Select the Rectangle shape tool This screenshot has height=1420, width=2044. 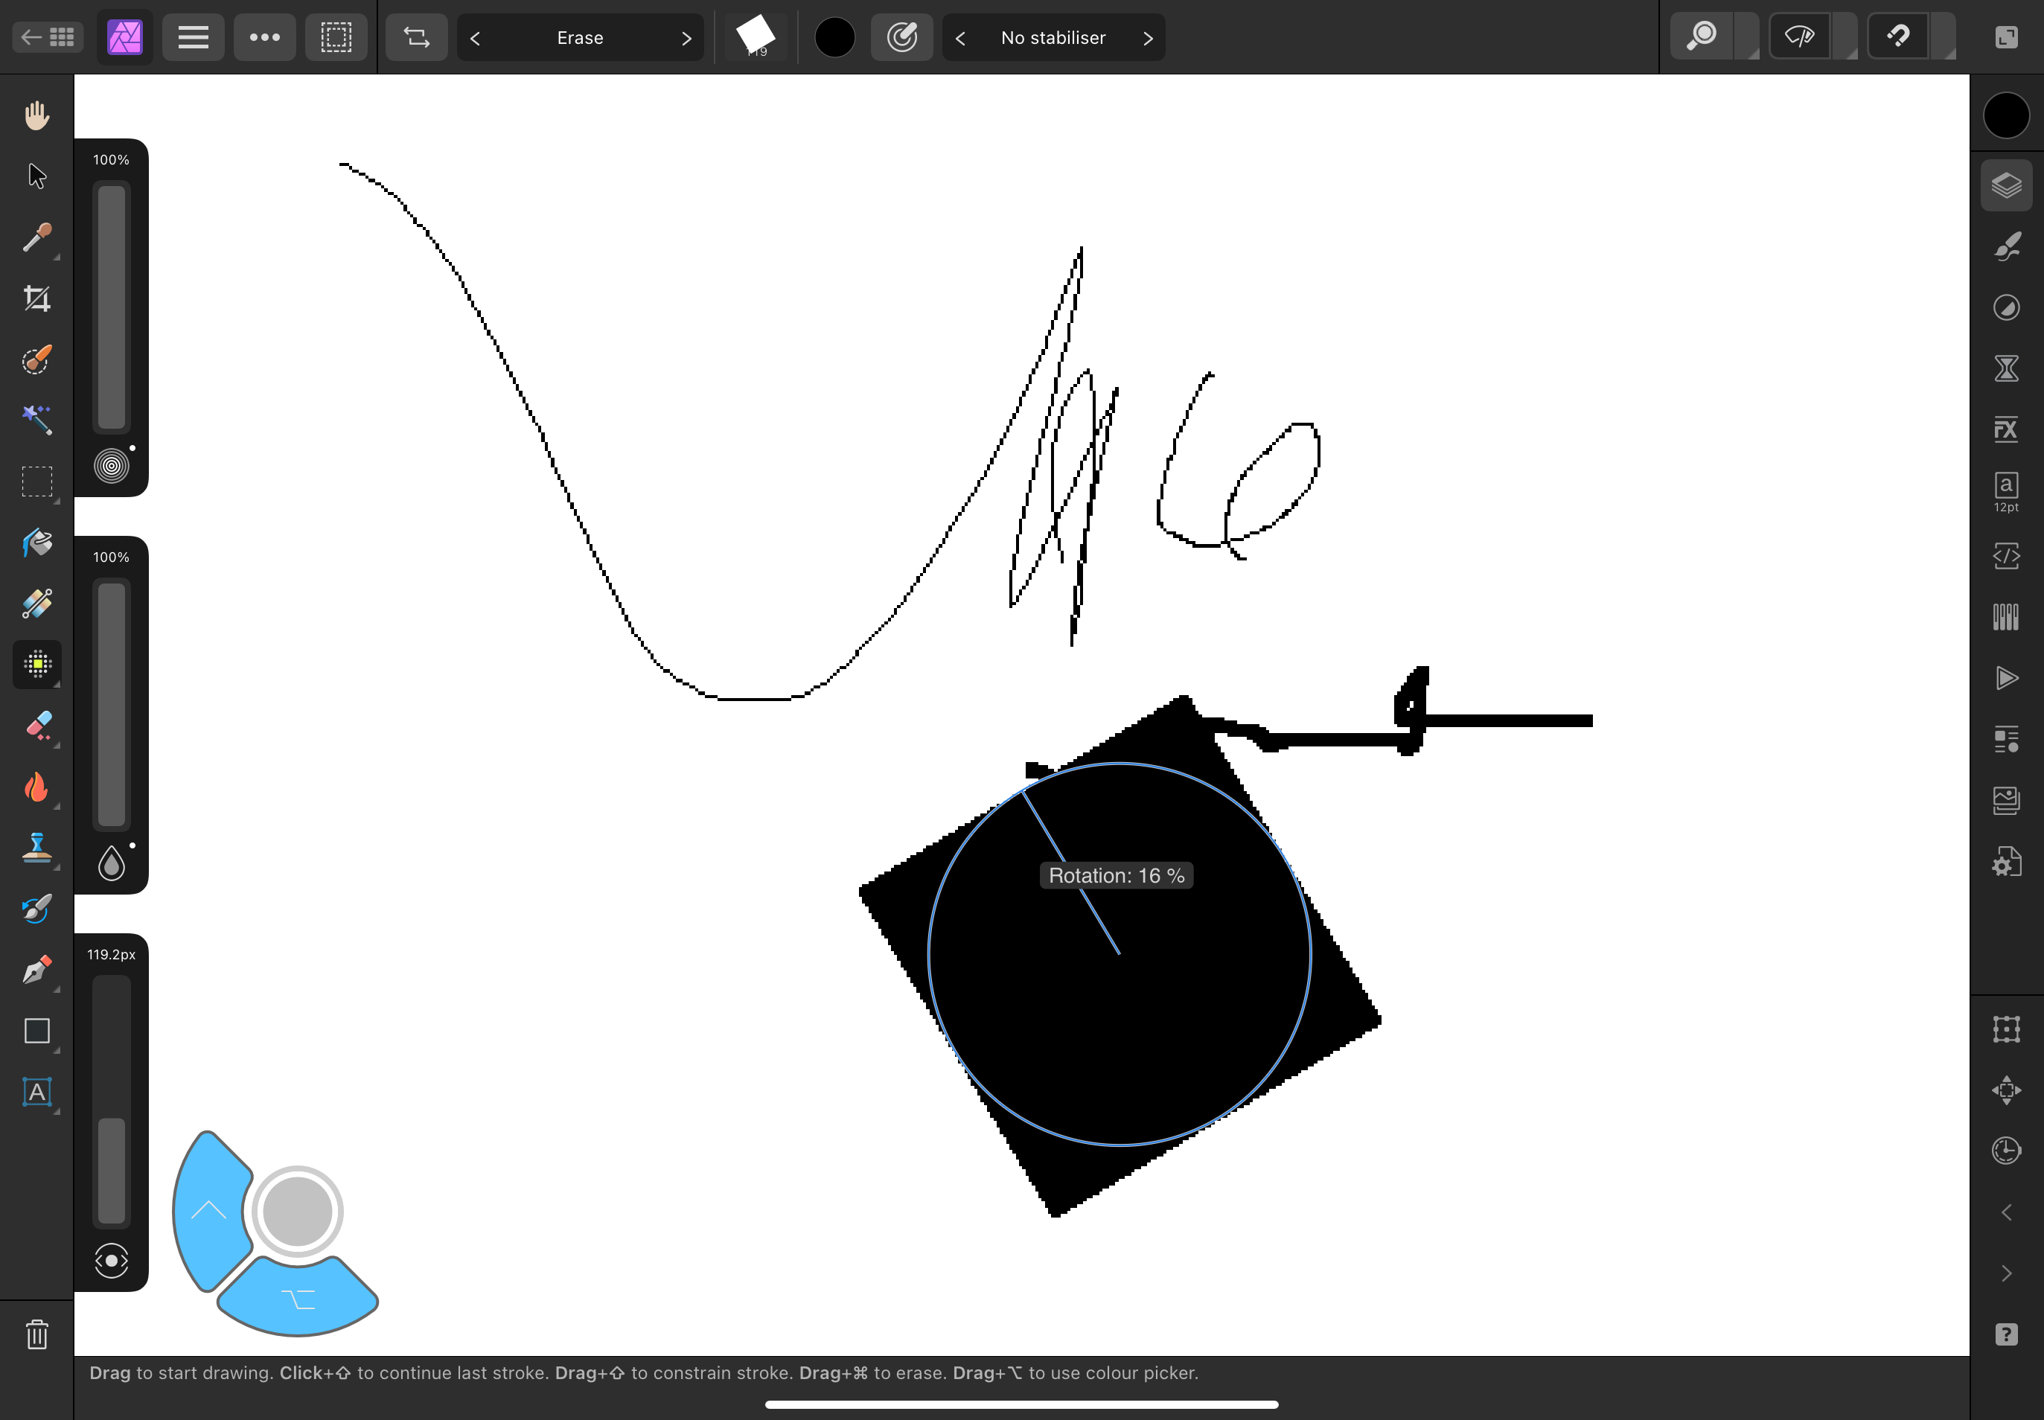click(x=36, y=1030)
